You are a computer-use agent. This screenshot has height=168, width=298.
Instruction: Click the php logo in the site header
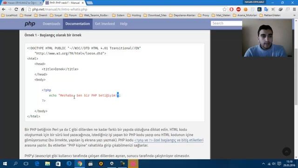click(30, 24)
